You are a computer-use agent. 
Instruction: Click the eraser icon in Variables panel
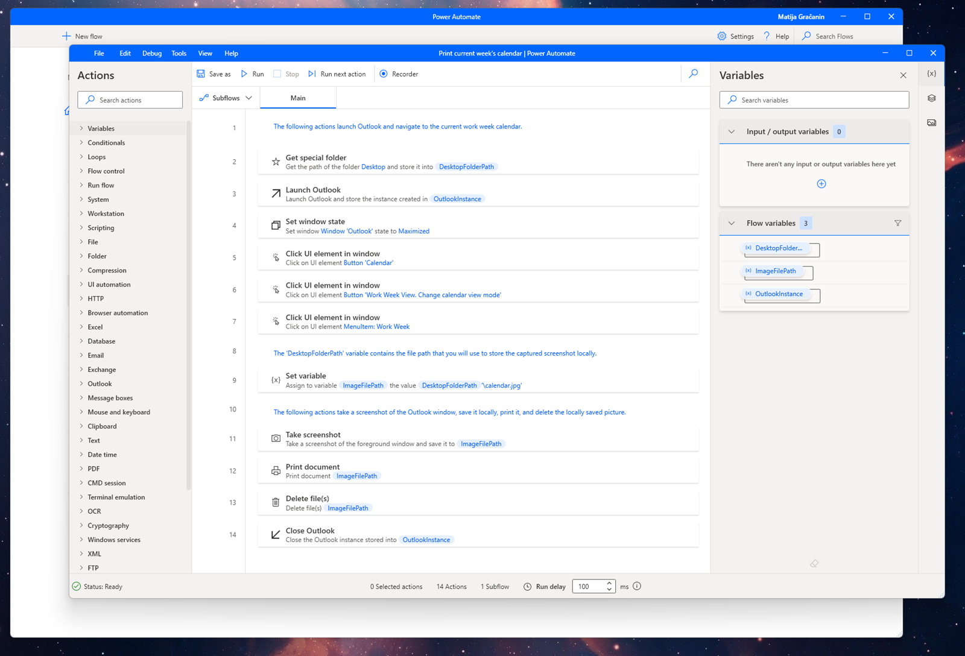(x=814, y=564)
